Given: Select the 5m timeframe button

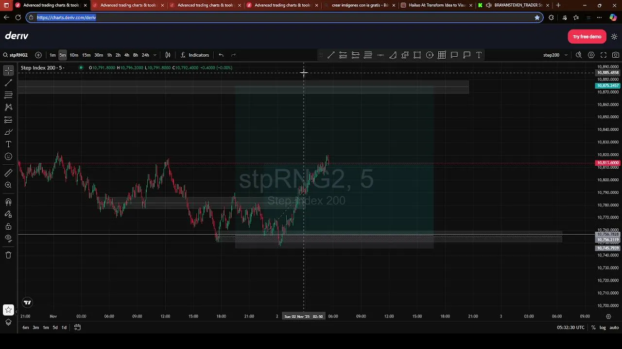Looking at the screenshot, I should pos(63,55).
